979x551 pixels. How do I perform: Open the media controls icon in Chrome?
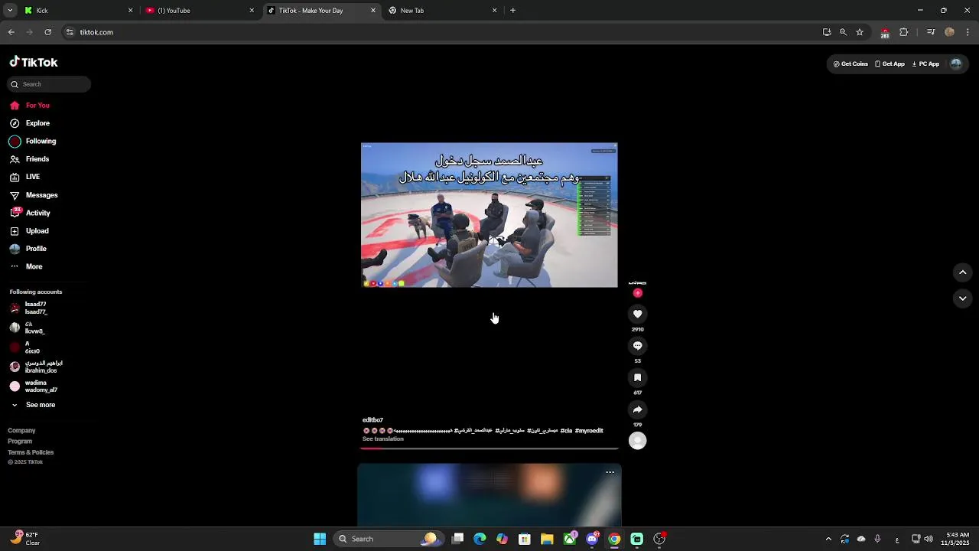click(931, 32)
